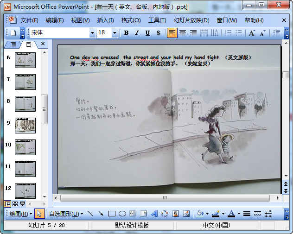Switch to Normal view icon
This screenshot has width=293, height=234.
[x=7, y=204]
